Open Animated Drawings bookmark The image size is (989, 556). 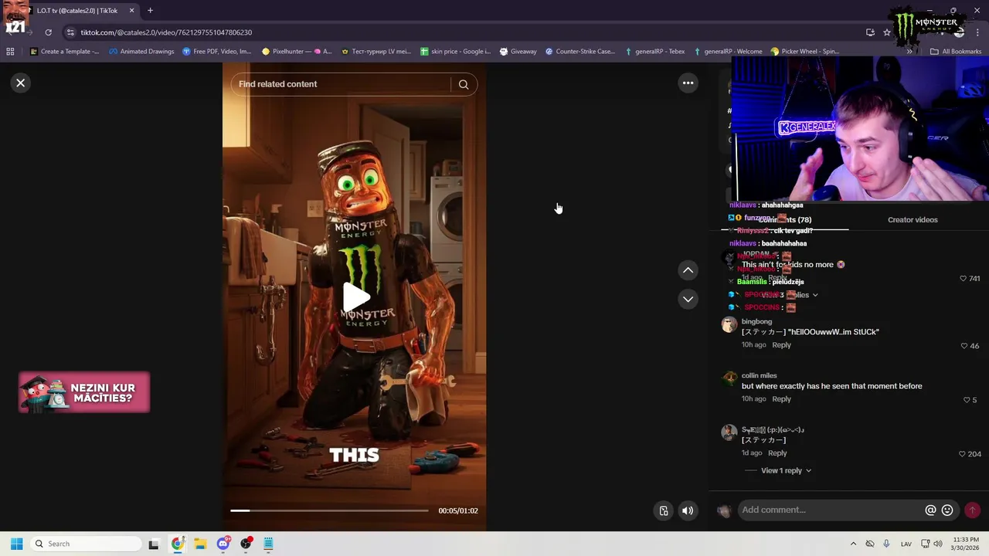point(141,52)
